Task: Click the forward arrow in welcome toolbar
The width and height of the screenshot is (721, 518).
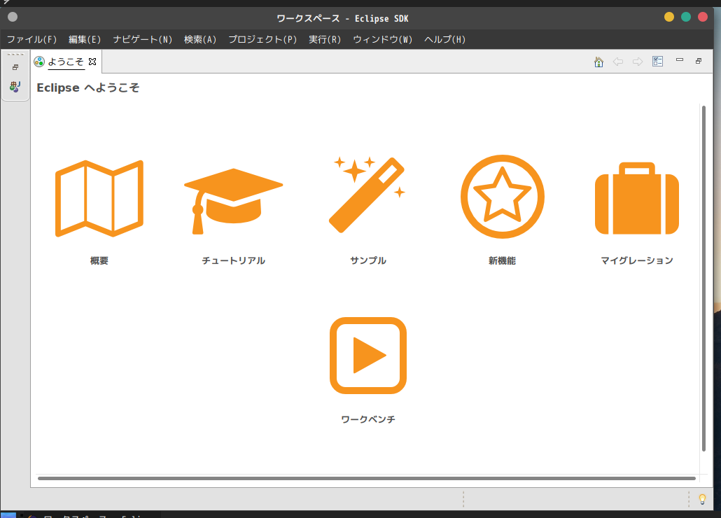Action: [x=637, y=62]
